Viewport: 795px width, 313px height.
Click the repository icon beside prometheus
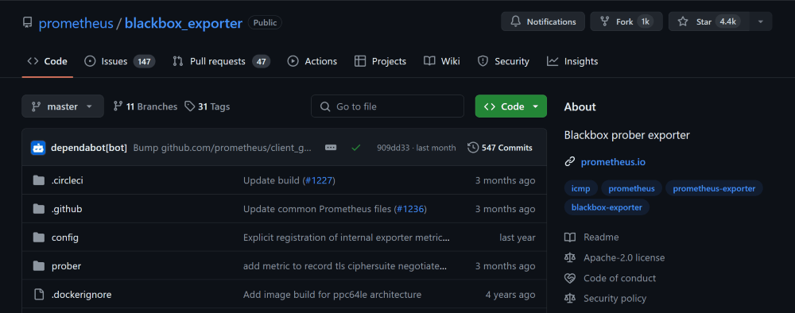click(x=27, y=23)
